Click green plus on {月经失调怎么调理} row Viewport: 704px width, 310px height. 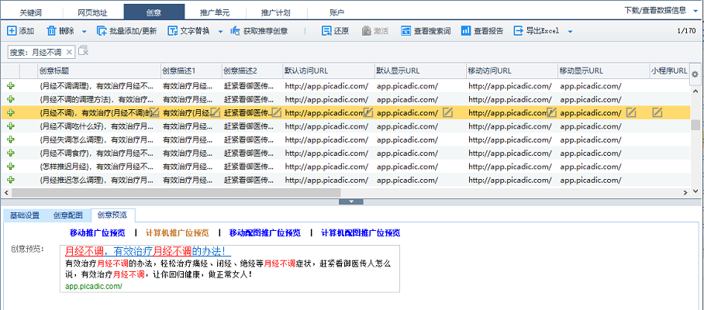point(11,139)
